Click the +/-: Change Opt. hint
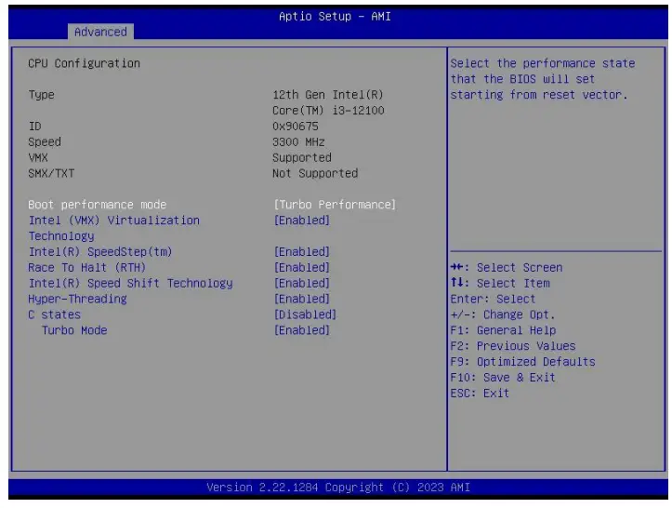672x508 pixels. click(x=503, y=314)
